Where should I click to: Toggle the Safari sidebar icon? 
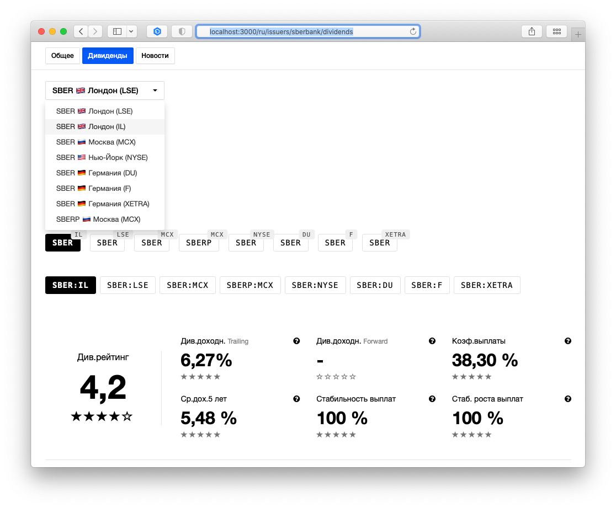point(117,31)
